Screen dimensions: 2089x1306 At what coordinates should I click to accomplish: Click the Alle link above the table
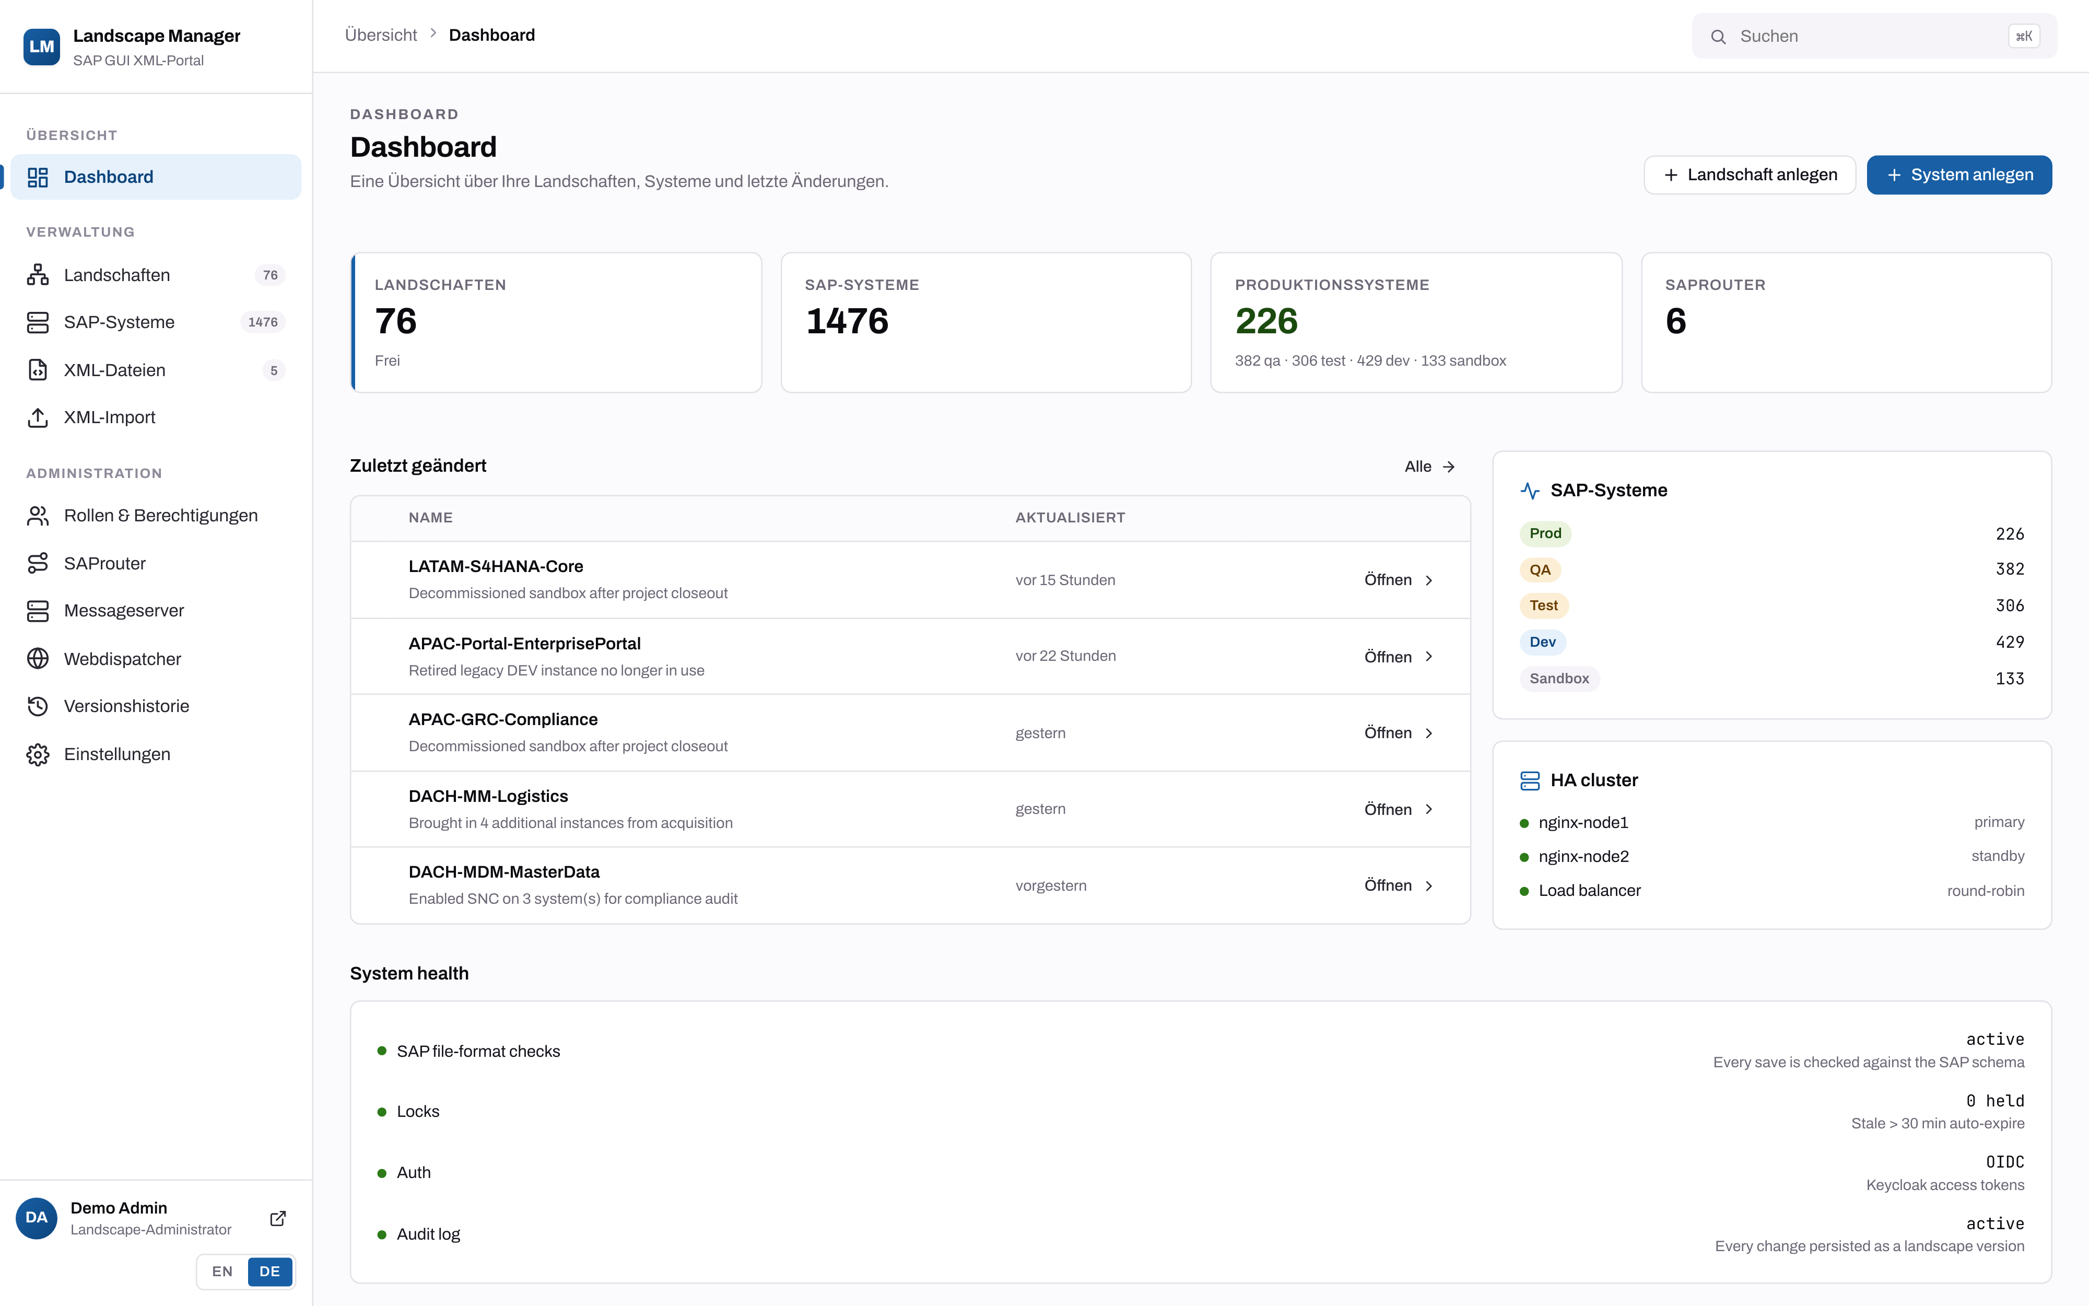click(x=1430, y=467)
